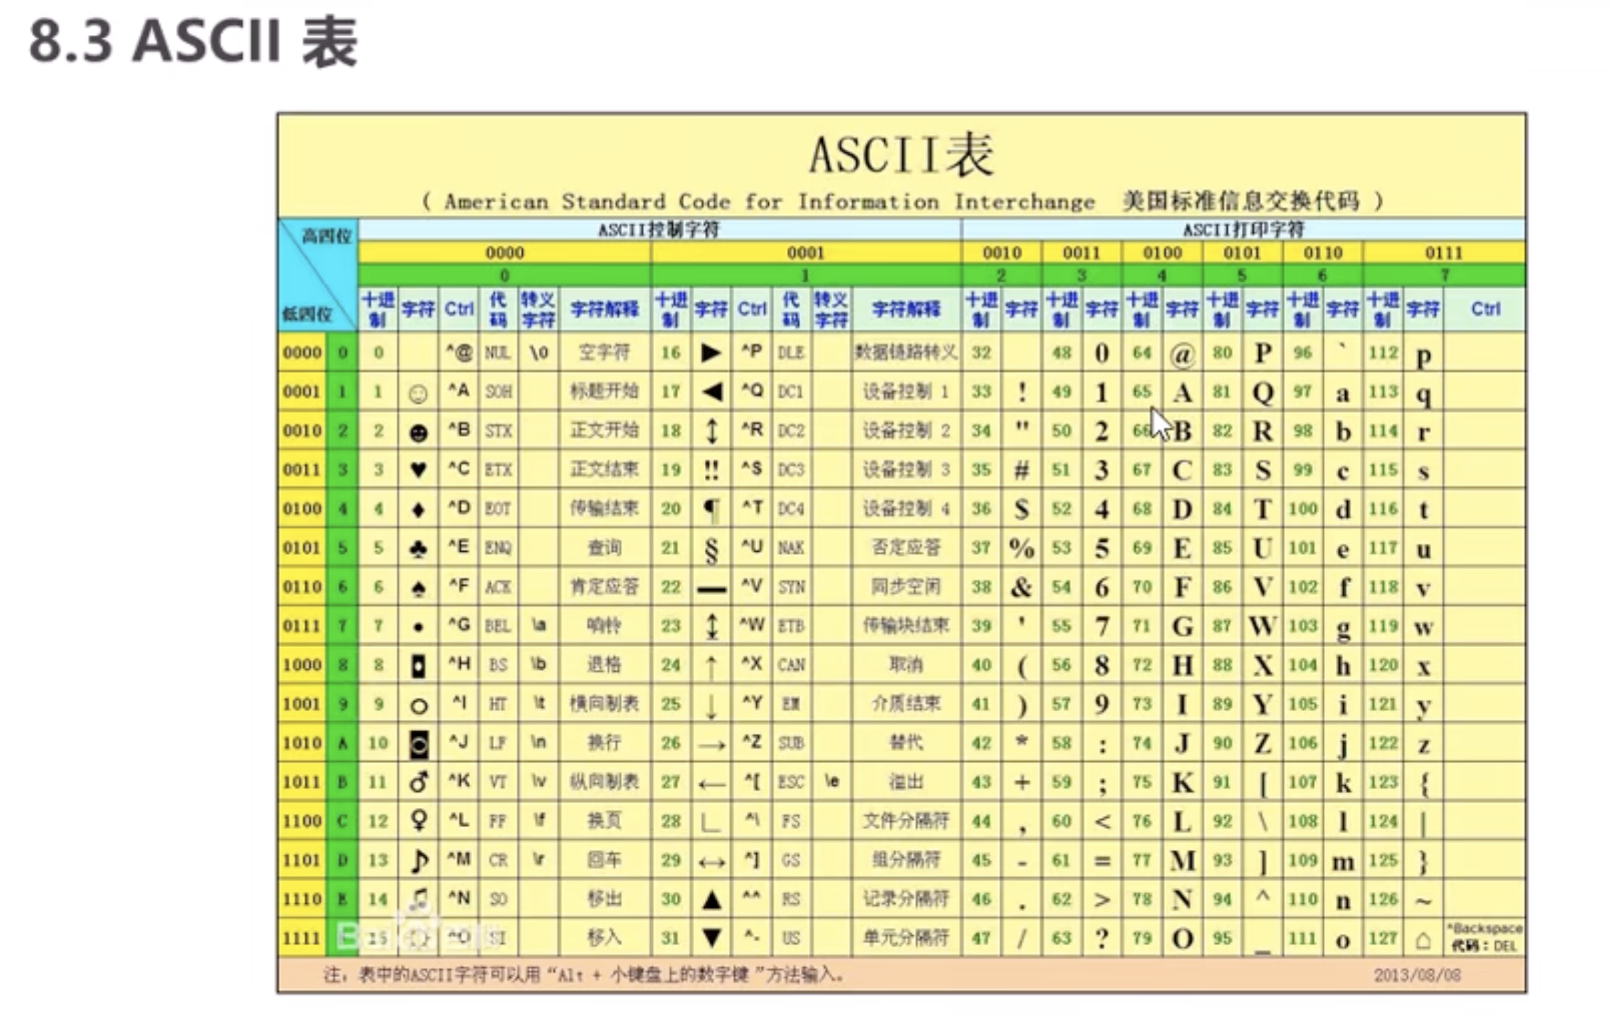The width and height of the screenshot is (1612, 1015).
Task: Click the '否定应答' description cell
Action: 906,548
